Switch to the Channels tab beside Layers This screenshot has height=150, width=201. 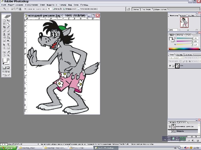(179, 55)
